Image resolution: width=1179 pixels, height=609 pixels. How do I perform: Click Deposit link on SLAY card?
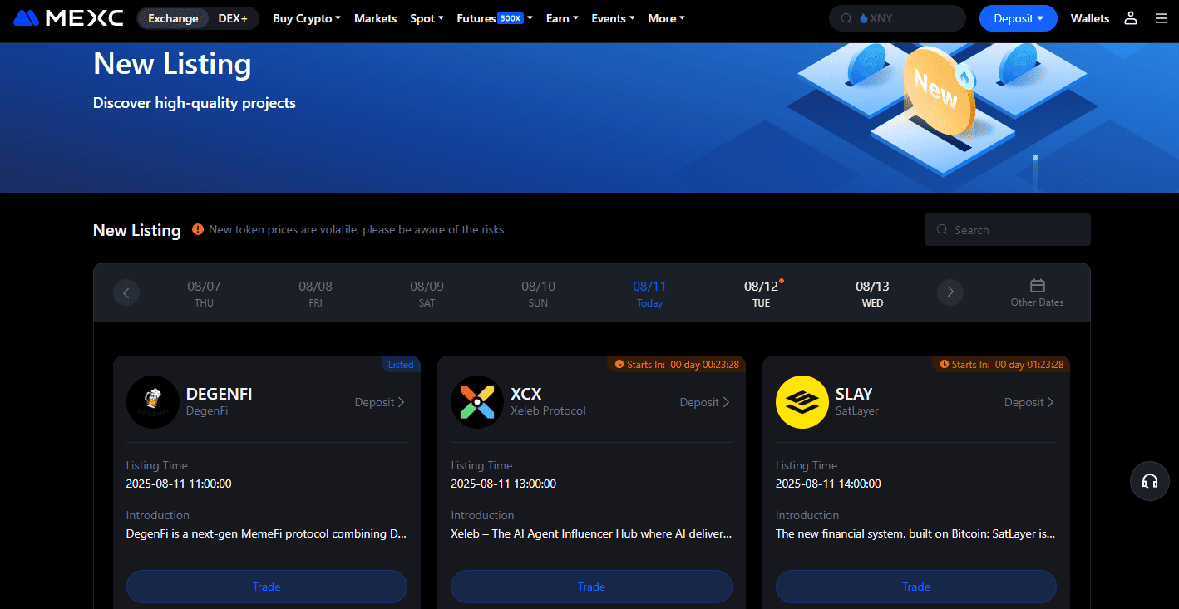[x=1029, y=402]
